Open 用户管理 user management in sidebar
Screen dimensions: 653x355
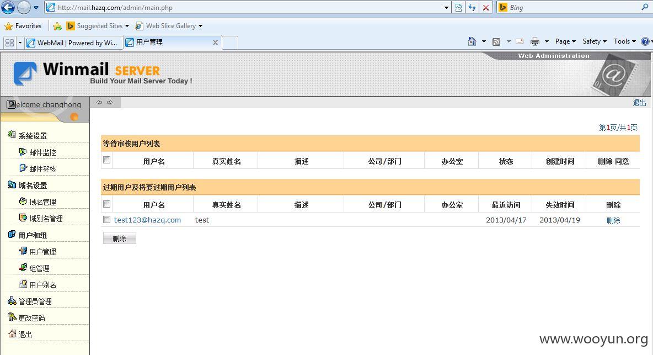[x=42, y=251]
